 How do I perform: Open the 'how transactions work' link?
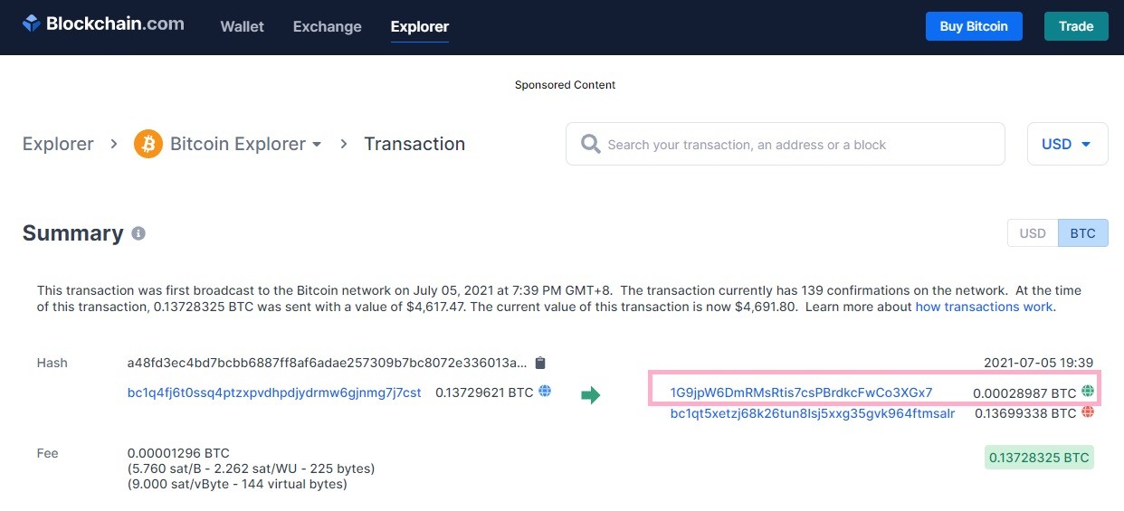(984, 307)
